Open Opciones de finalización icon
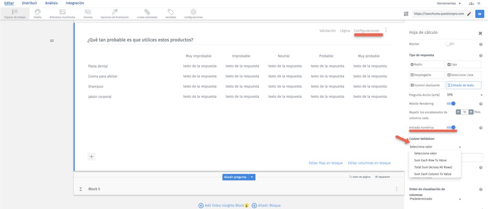 pos(115,12)
